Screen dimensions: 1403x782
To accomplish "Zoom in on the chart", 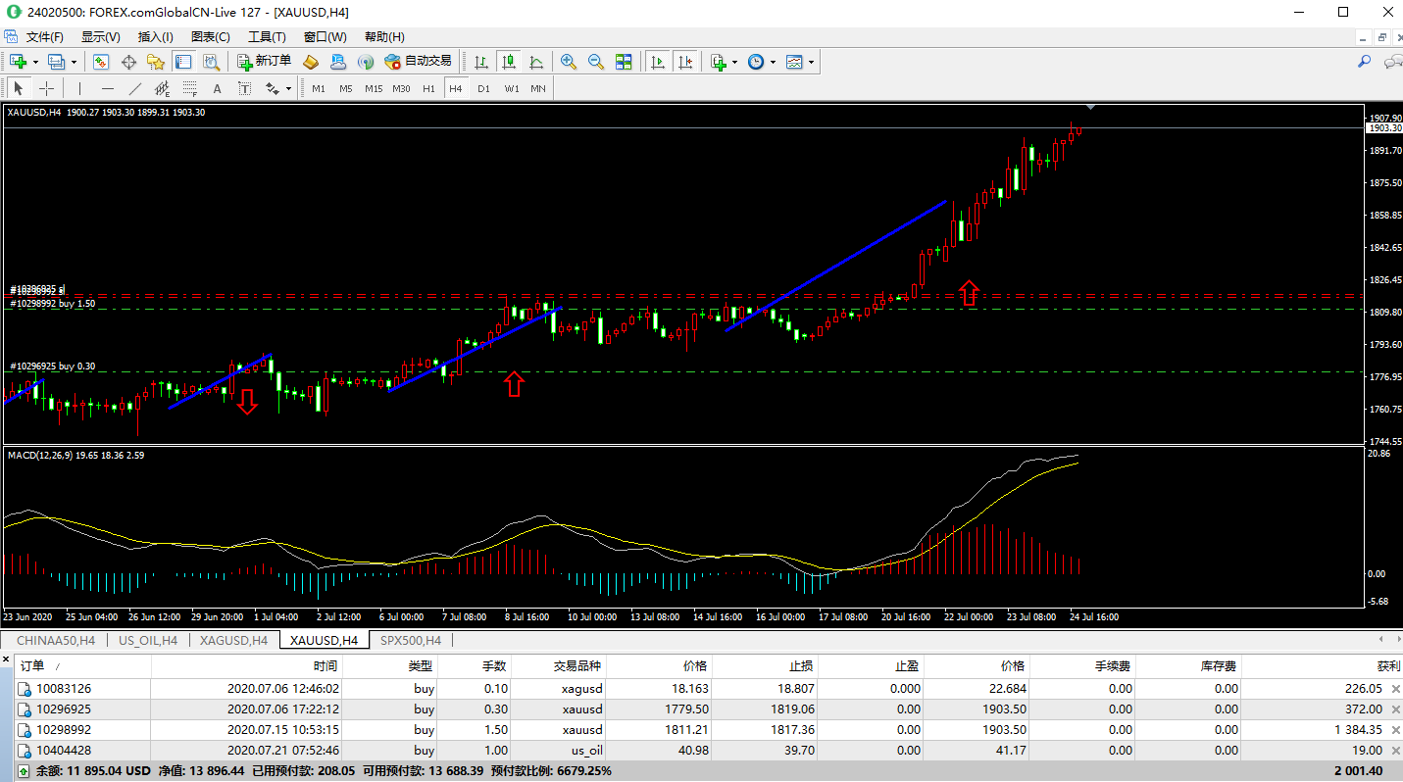I will click(x=568, y=62).
